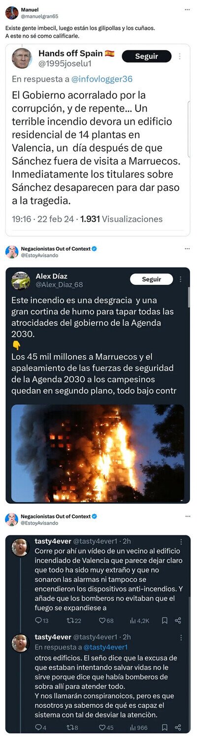Share the first tasty4ever tweet
197x738 pixels.
178,620
